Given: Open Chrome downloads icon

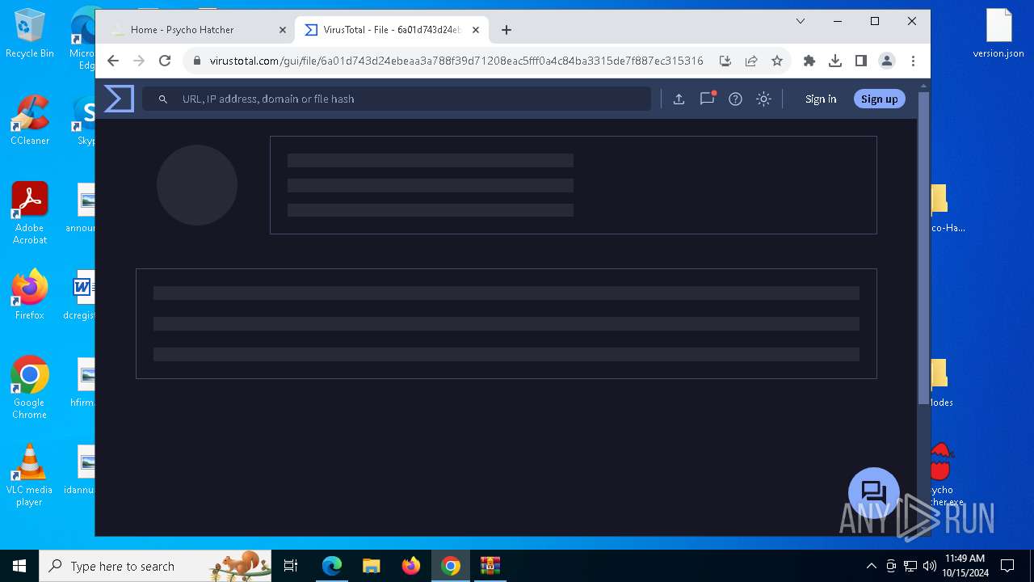Looking at the screenshot, I should point(835,61).
